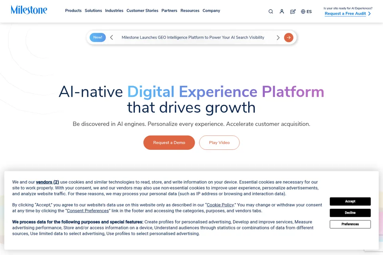Open the Solutions menu
Screen dimensions: 383x255
pyautogui.click(x=93, y=10)
